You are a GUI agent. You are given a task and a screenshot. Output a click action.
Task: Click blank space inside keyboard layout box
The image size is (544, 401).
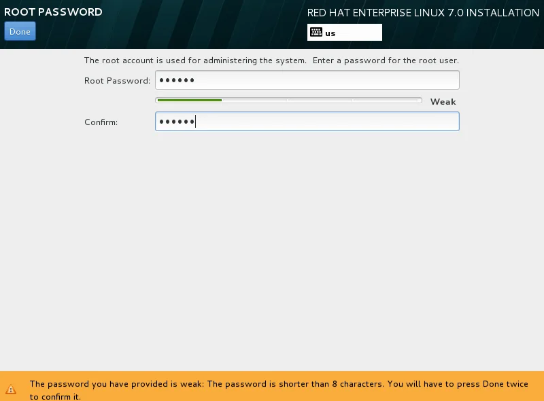[359, 32]
